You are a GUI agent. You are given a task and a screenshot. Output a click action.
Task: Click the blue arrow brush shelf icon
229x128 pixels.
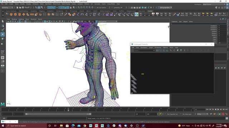tap(178, 14)
